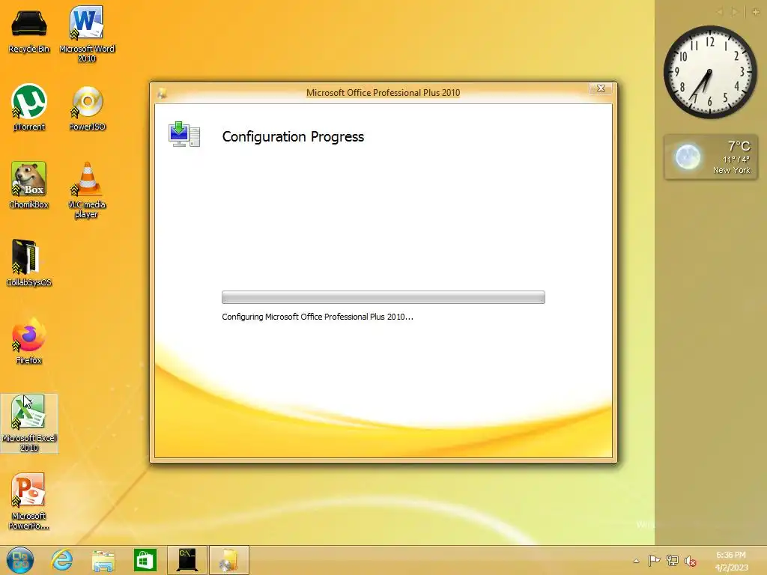Open the New York weather gadget
This screenshot has width=767, height=575.
coord(710,157)
